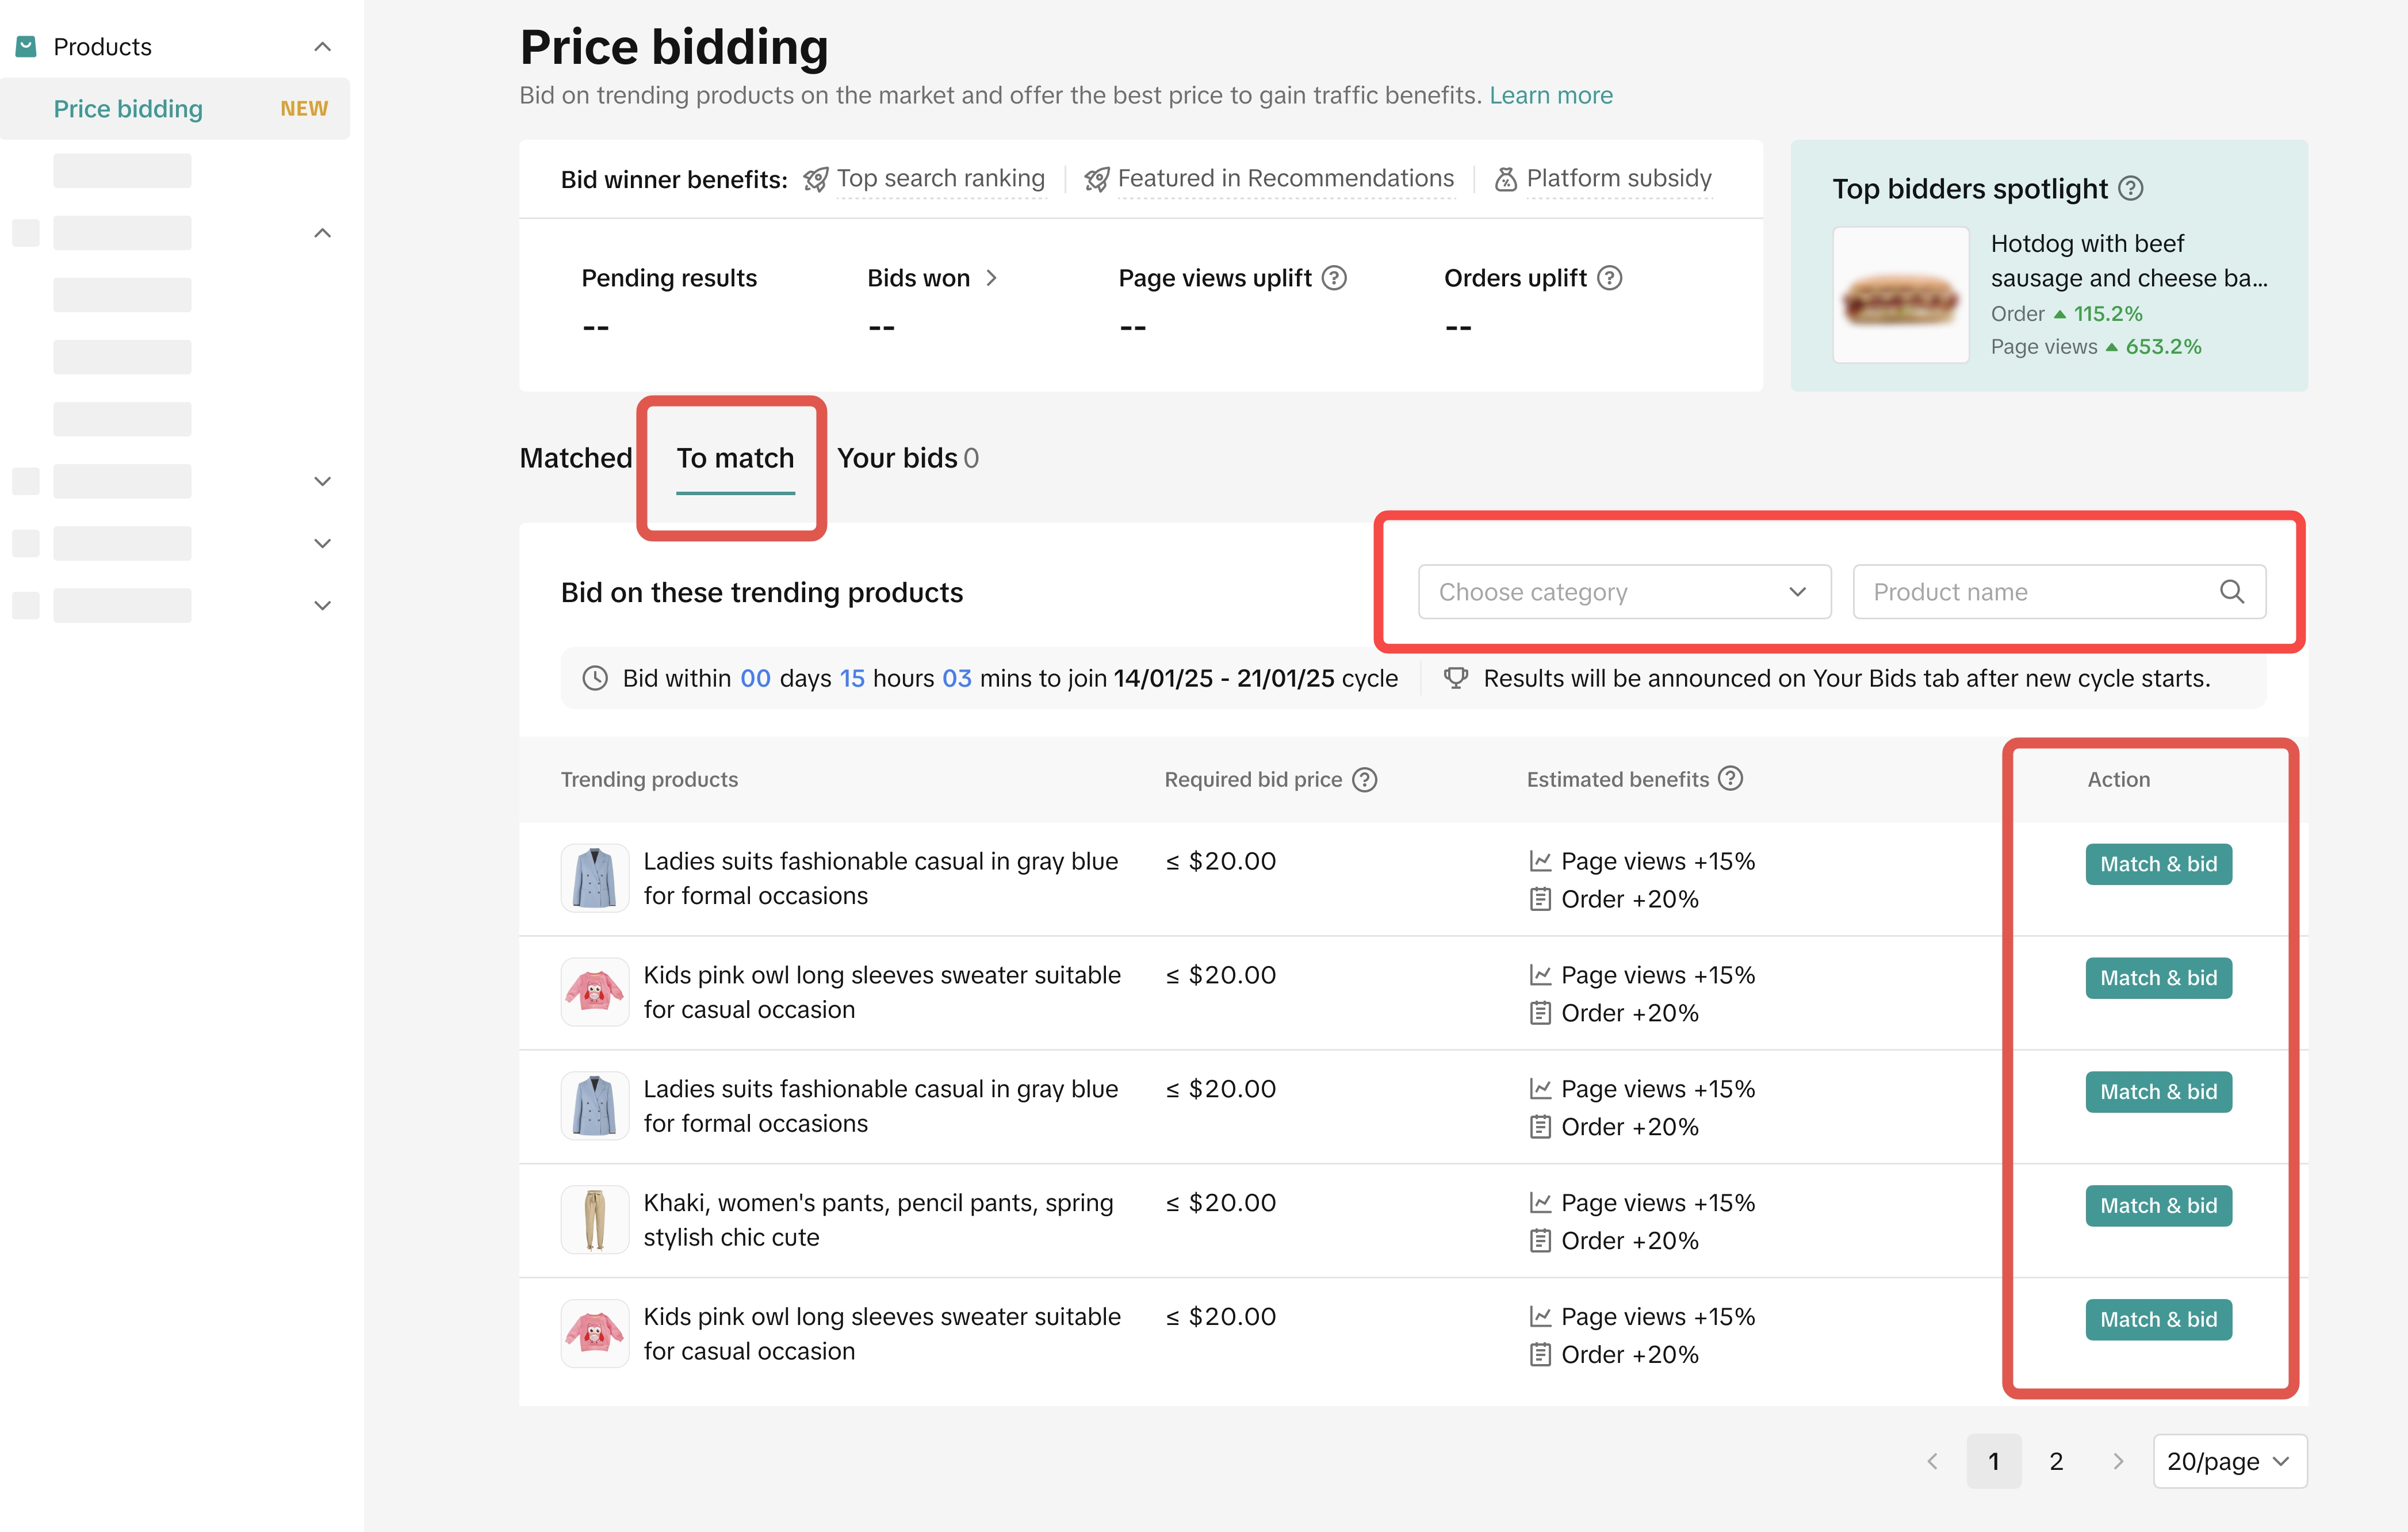Click help icon beside Orders uplift
Screen dimensions: 2408x1532
(x=1609, y=278)
